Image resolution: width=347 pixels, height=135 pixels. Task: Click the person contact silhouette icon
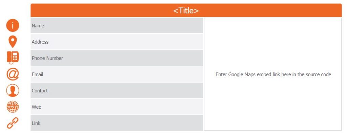13,91
